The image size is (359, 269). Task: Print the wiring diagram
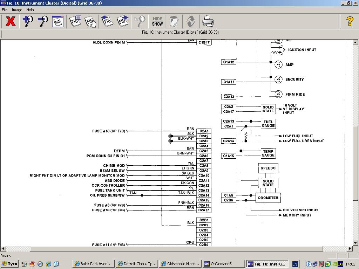pyautogui.click(x=208, y=21)
